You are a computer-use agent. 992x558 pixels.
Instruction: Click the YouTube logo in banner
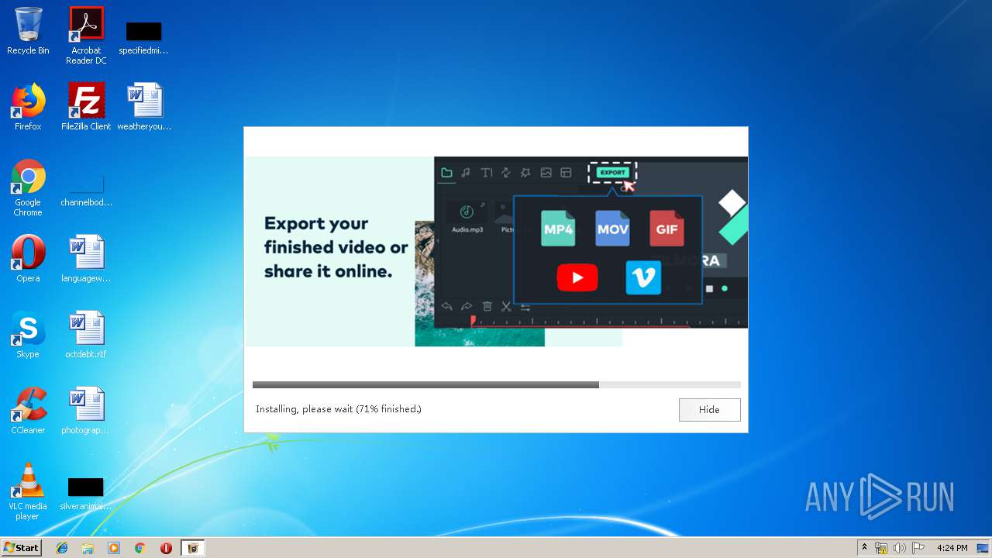pyautogui.click(x=577, y=277)
